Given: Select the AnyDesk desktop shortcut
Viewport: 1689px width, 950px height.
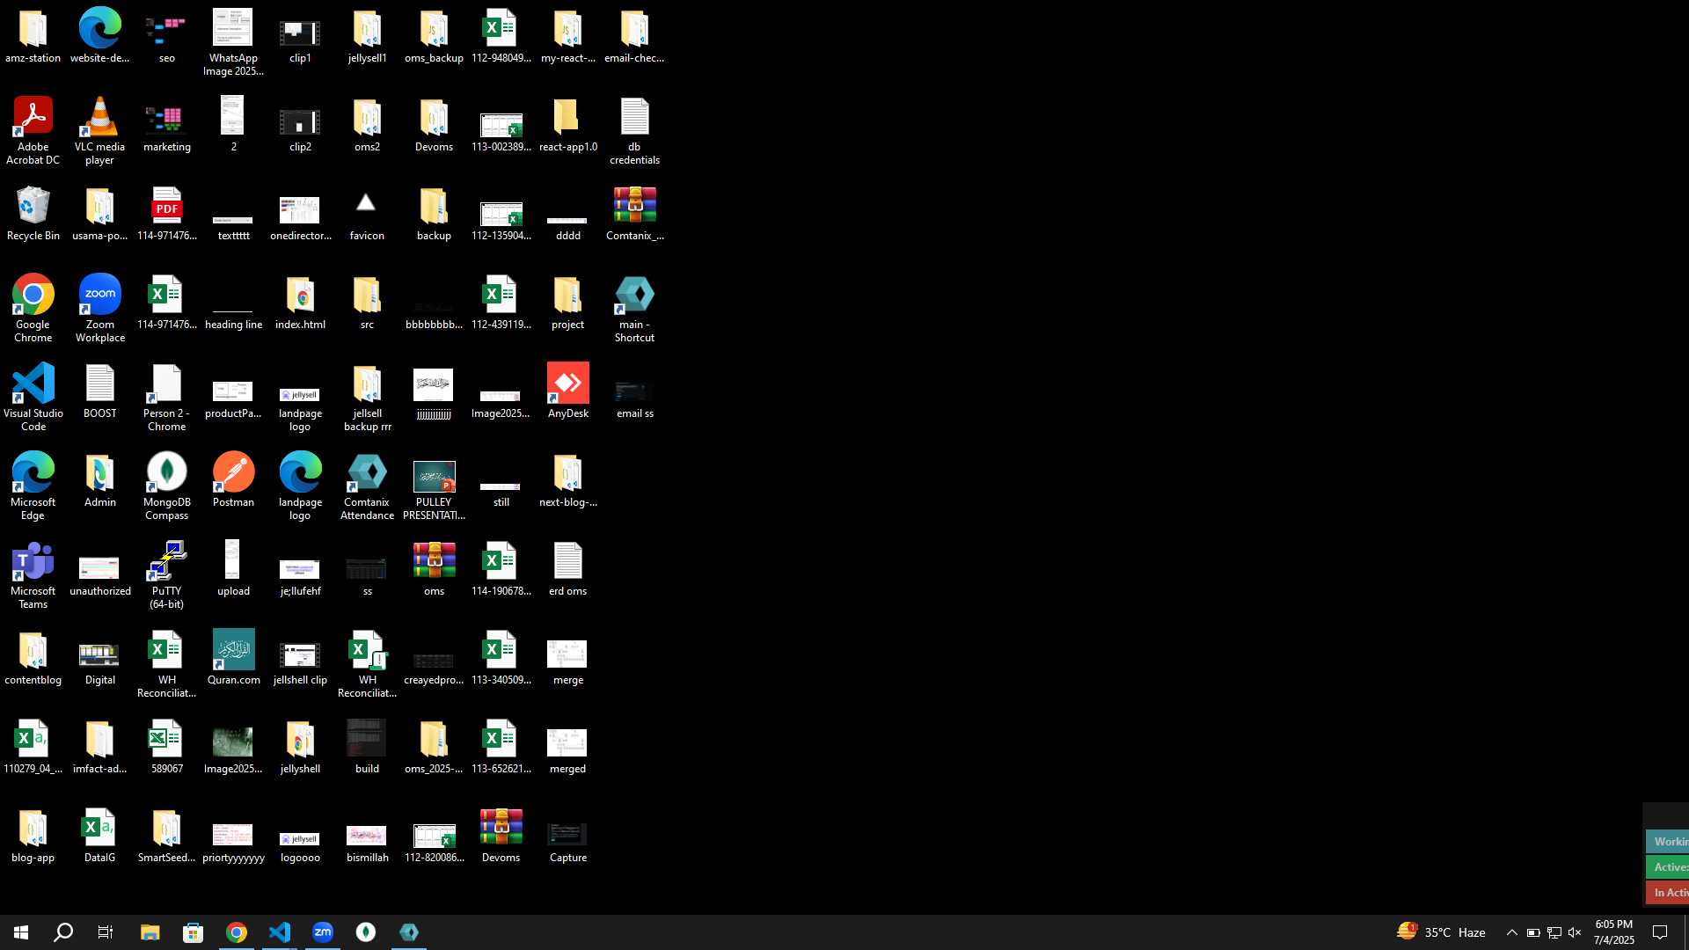Looking at the screenshot, I should tap(567, 391).
